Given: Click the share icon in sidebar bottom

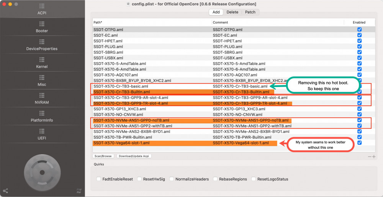Looking at the screenshot, I should point(5,191).
